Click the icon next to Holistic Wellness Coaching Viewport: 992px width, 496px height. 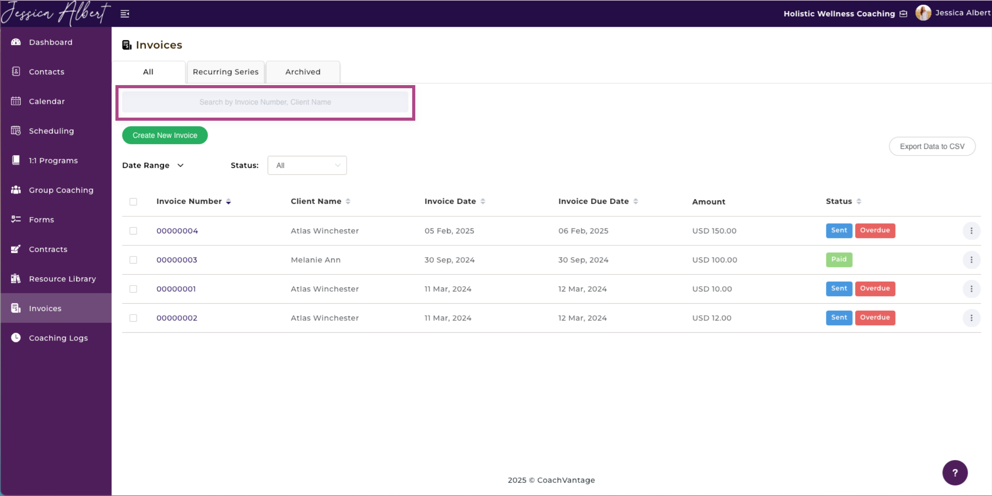click(x=904, y=14)
